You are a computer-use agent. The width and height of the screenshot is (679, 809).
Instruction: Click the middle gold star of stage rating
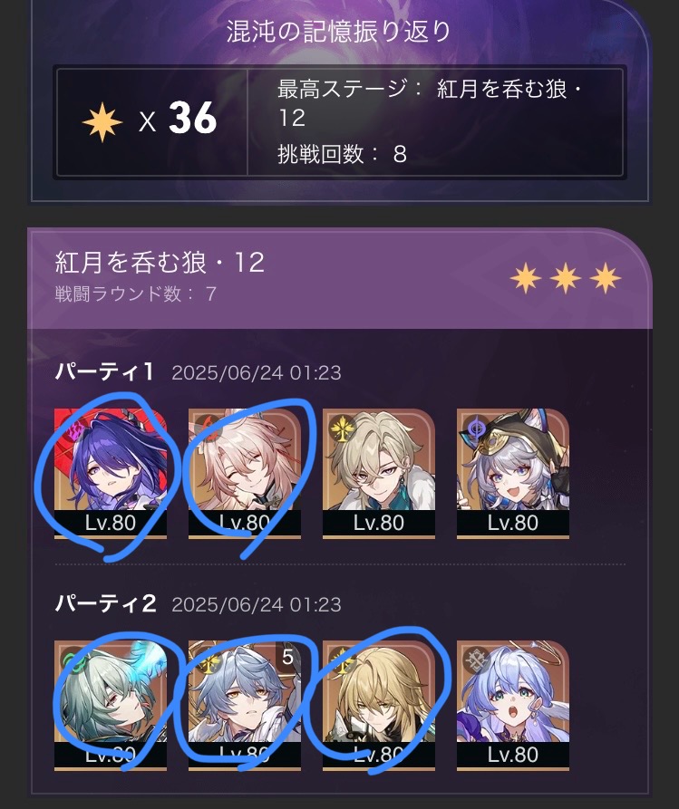click(566, 277)
